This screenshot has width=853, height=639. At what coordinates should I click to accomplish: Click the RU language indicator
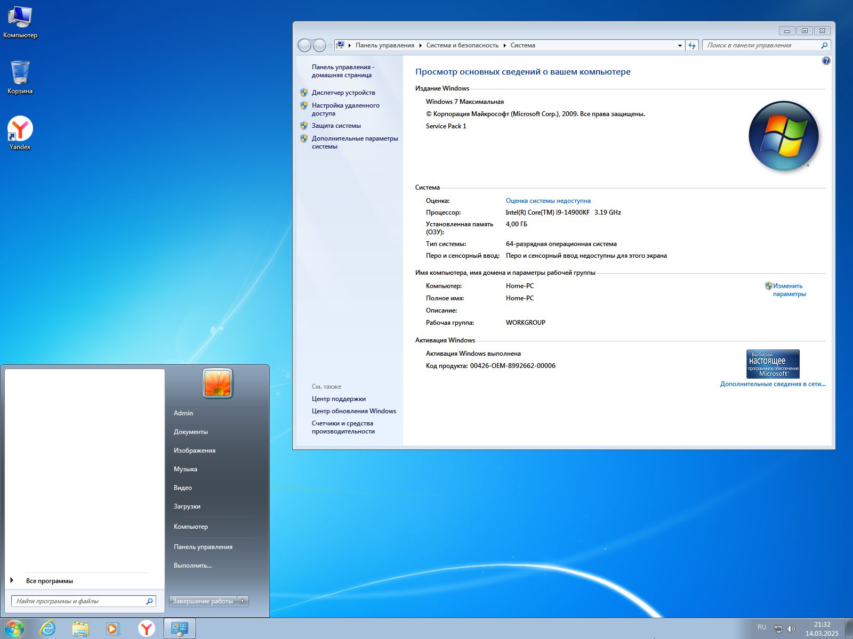[762, 627]
